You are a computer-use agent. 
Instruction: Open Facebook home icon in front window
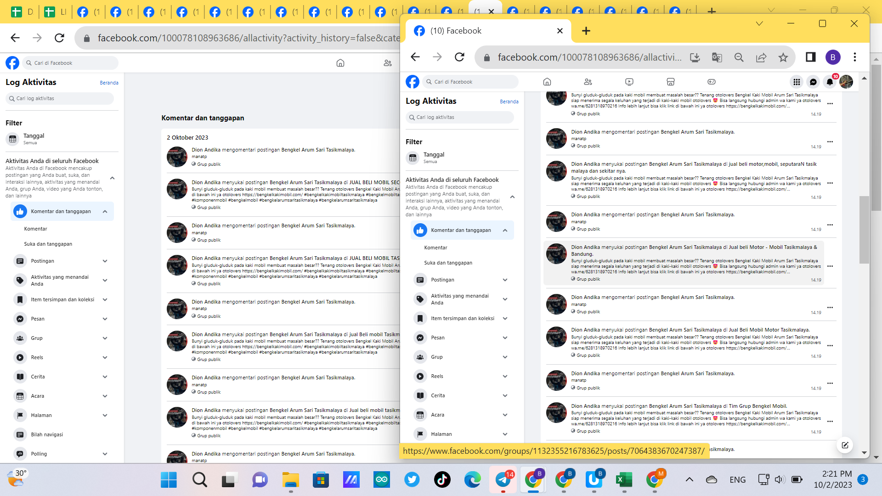(547, 82)
